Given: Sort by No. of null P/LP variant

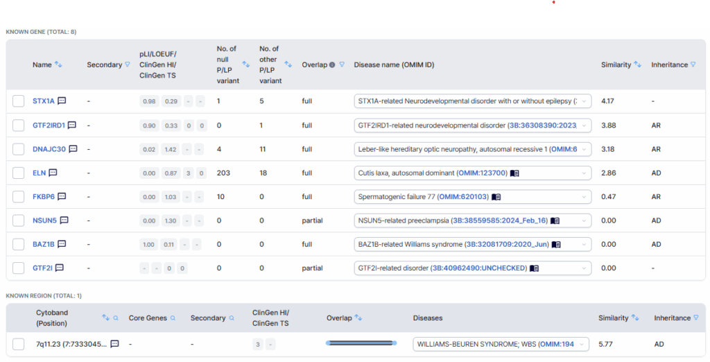Looking at the screenshot, I should pos(245,64).
